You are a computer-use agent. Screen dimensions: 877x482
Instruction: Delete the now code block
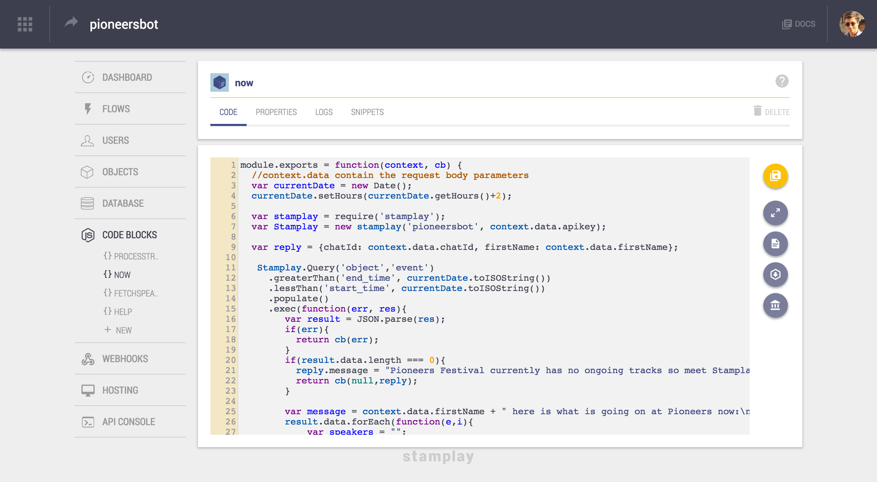[x=772, y=112]
